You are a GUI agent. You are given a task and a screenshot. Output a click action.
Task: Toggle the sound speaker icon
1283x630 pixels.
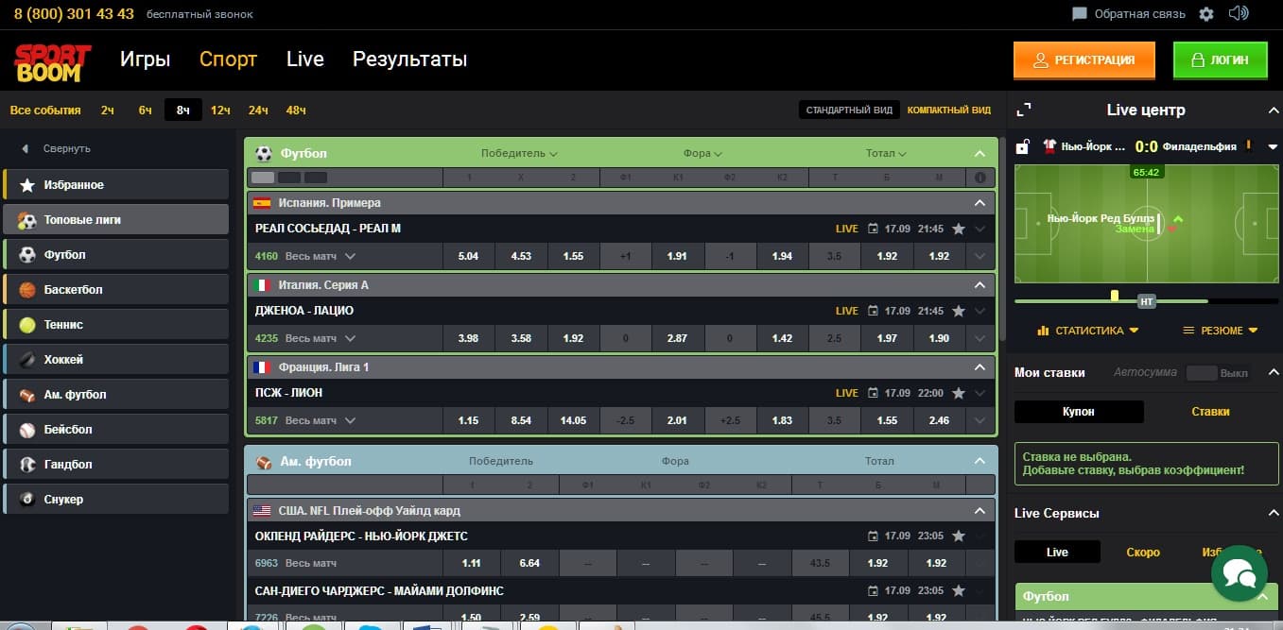coord(1239,13)
